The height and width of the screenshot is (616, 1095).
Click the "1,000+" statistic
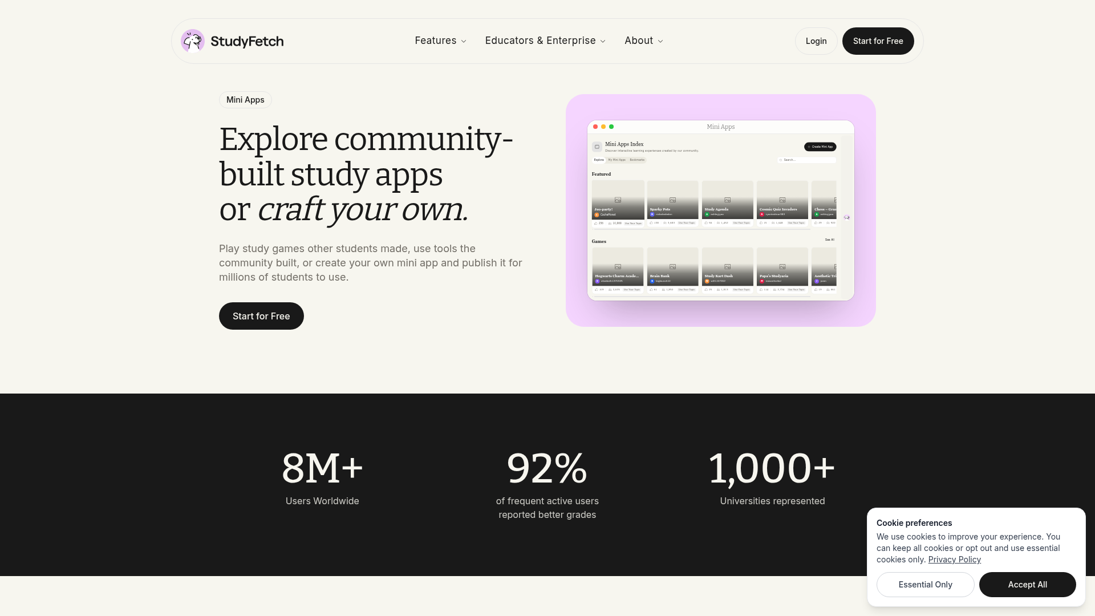[x=772, y=468]
